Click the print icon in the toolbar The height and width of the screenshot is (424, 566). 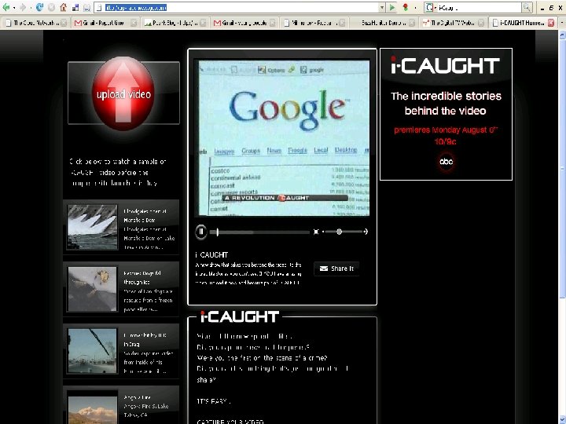[x=87, y=7]
